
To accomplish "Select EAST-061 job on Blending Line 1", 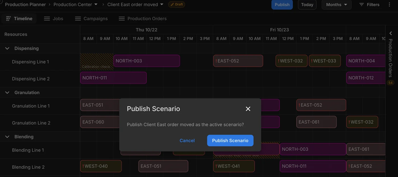I will [366, 149].
